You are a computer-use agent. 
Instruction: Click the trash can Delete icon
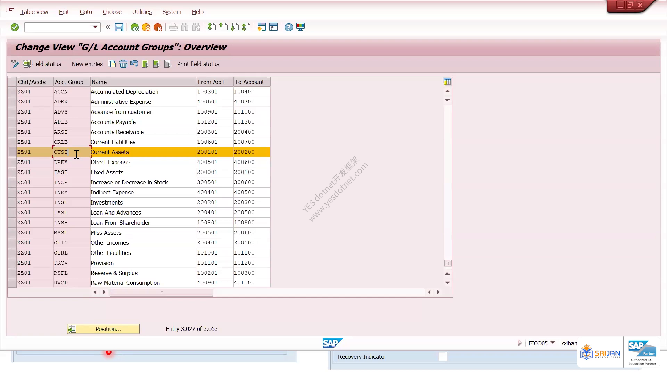pos(123,64)
